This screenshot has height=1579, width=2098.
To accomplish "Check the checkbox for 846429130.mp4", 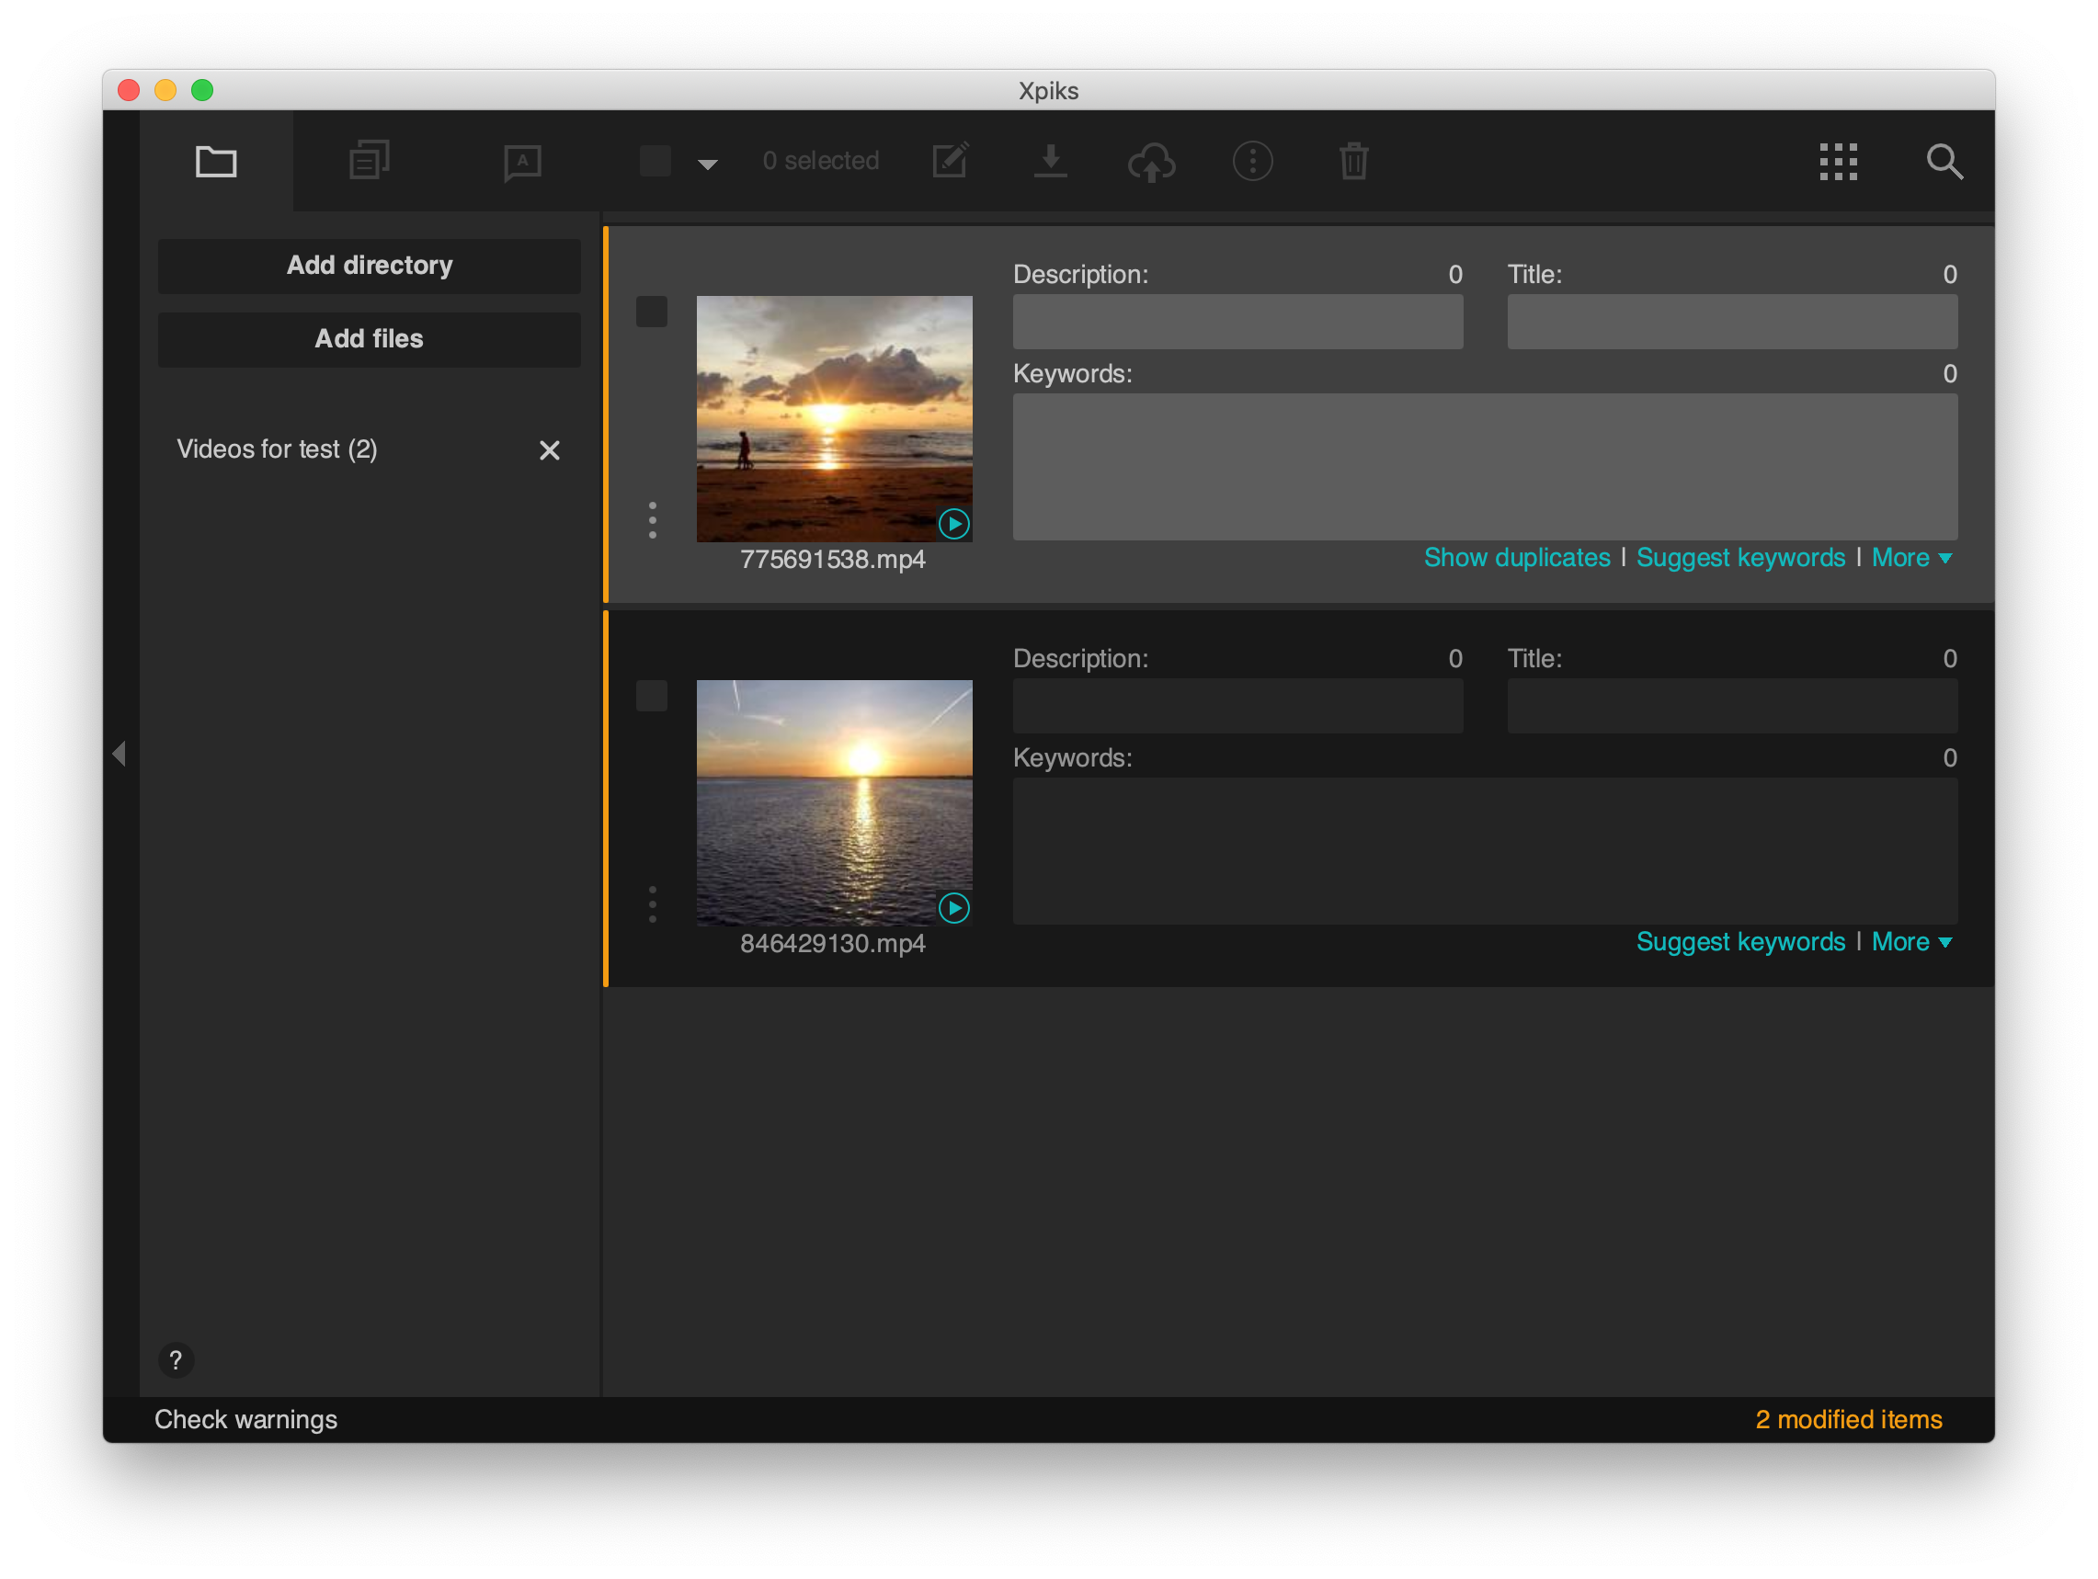I will click(652, 695).
